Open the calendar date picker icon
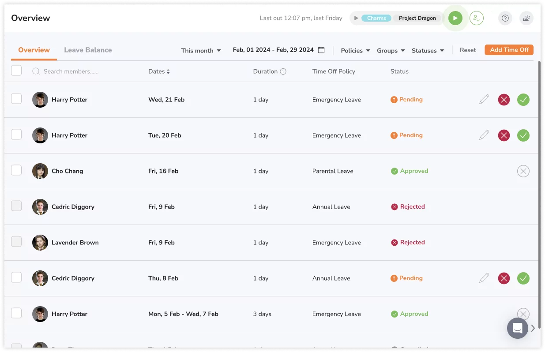The width and height of the screenshot is (545, 352). click(321, 50)
